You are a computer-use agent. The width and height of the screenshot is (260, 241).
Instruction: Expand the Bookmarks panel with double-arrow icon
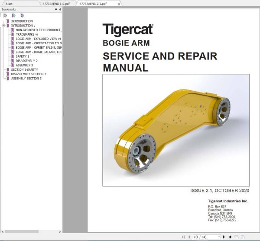(x=56, y=9)
